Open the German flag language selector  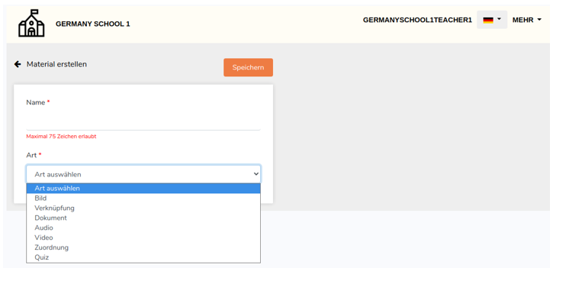(492, 20)
